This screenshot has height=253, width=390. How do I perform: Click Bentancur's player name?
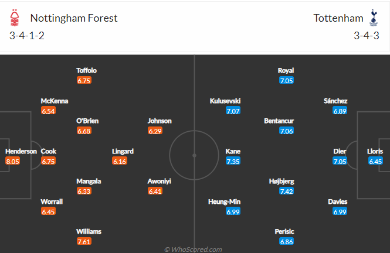[x=279, y=121]
